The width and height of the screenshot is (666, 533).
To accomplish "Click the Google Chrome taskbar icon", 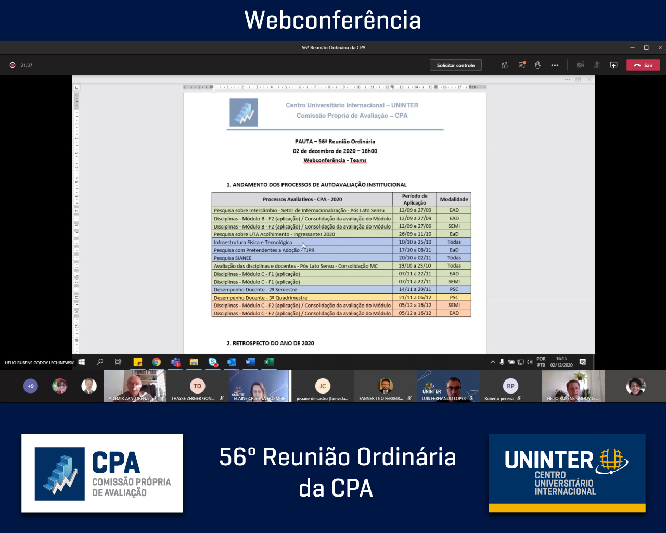I will pyautogui.click(x=156, y=362).
